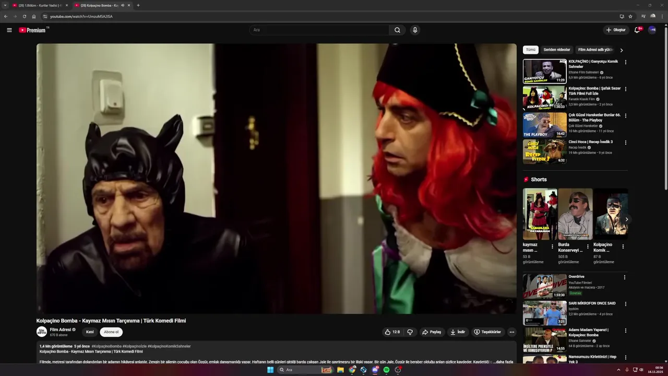Open kaymaz mısın Short thumbnail
668x376 pixels.
point(540,214)
